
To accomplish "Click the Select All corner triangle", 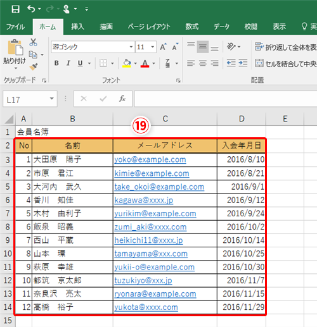I will [9, 119].
